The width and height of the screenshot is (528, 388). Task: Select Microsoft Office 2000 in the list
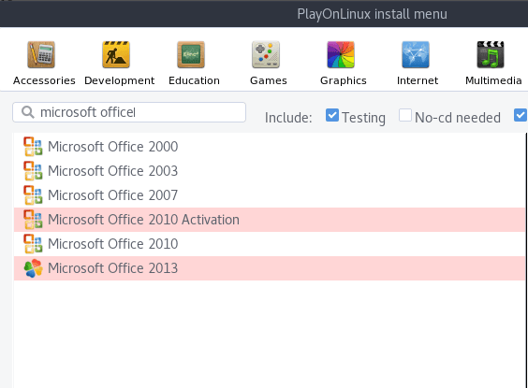pyautogui.click(x=270, y=147)
